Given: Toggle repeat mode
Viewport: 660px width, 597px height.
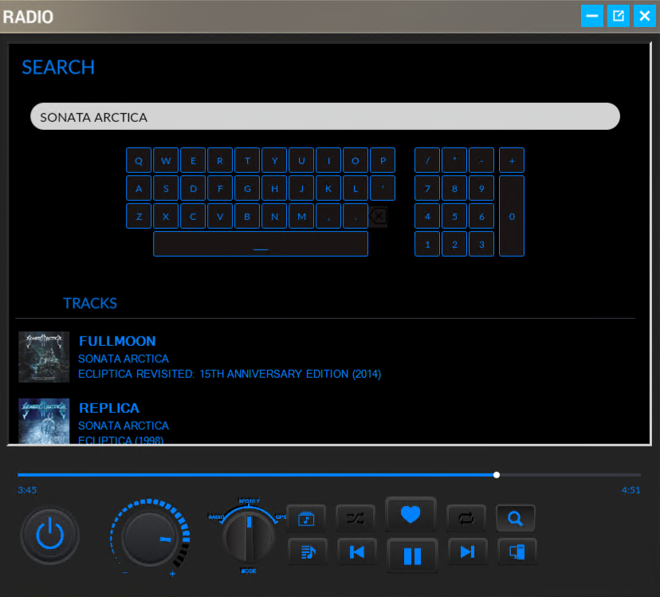Looking at the screenshot, I should [466, 519].
